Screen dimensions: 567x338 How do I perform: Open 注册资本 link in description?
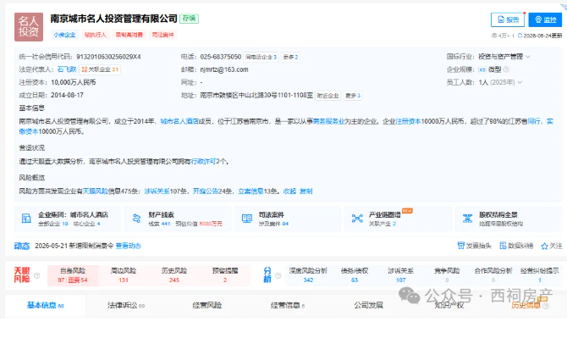(x=408, y=122)
